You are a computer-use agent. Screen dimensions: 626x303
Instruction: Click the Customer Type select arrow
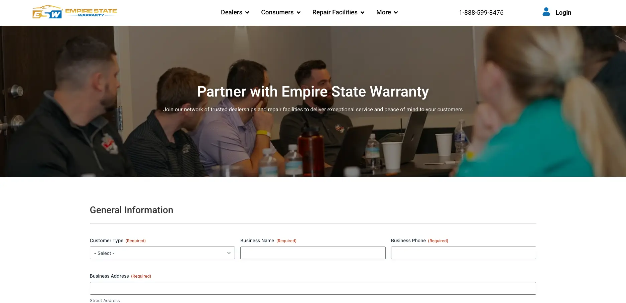tap(229, 253)
